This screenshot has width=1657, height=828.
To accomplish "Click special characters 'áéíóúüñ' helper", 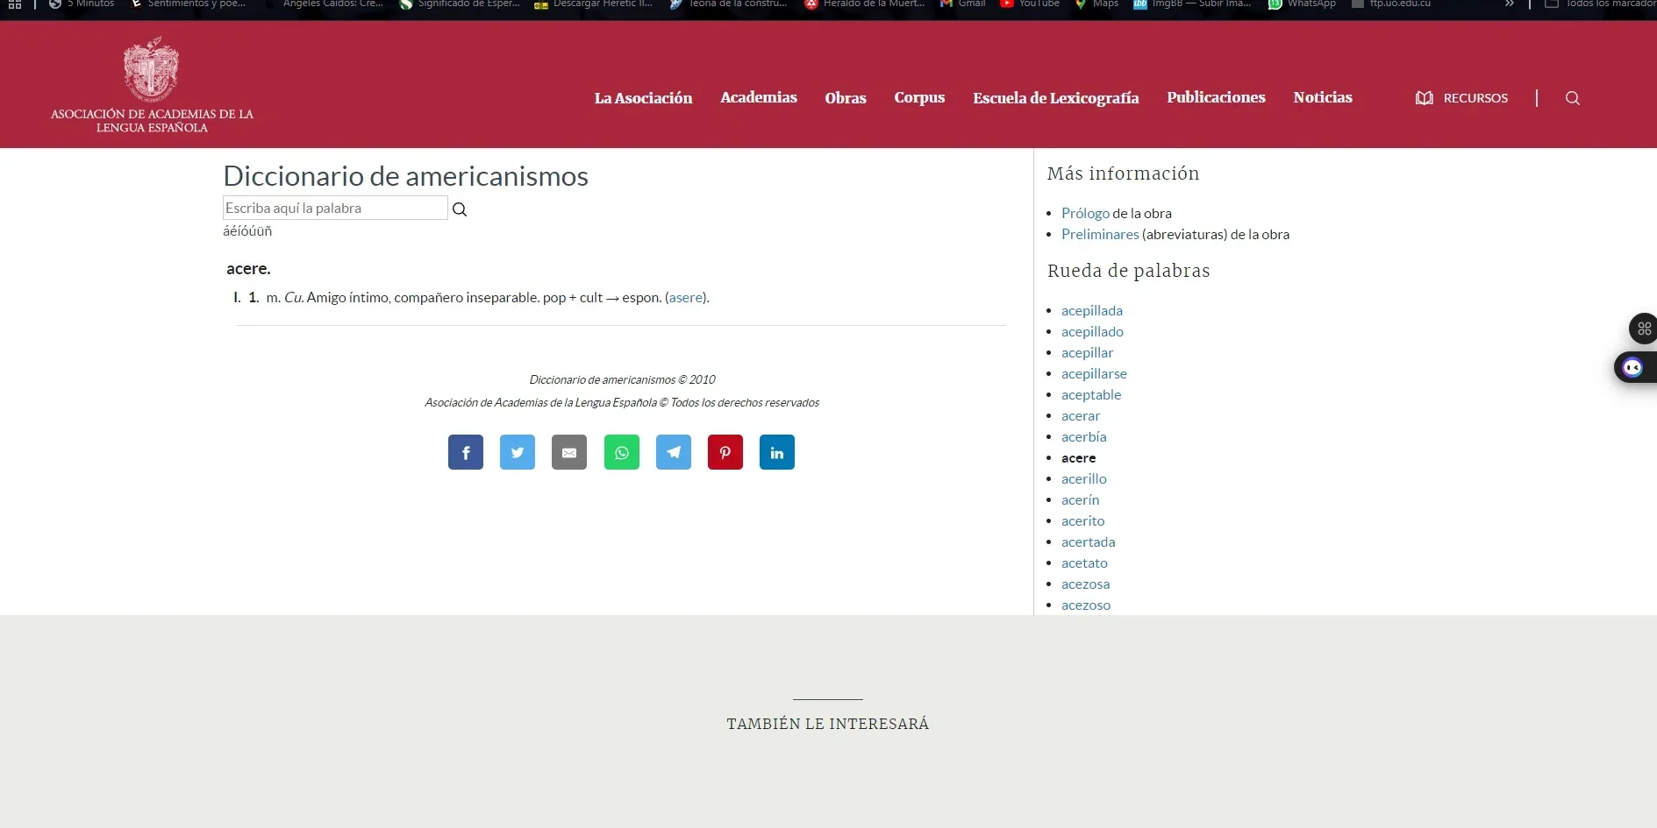I will point(247,231).
